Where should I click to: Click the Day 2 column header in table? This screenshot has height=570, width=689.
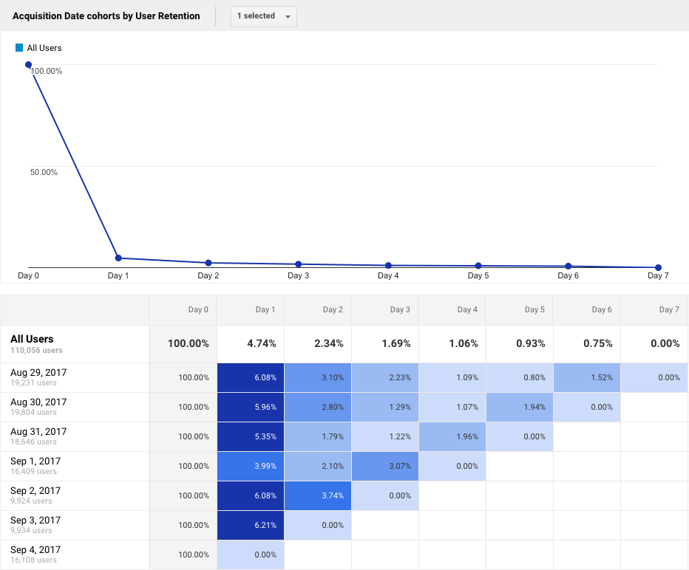(317, 310)
